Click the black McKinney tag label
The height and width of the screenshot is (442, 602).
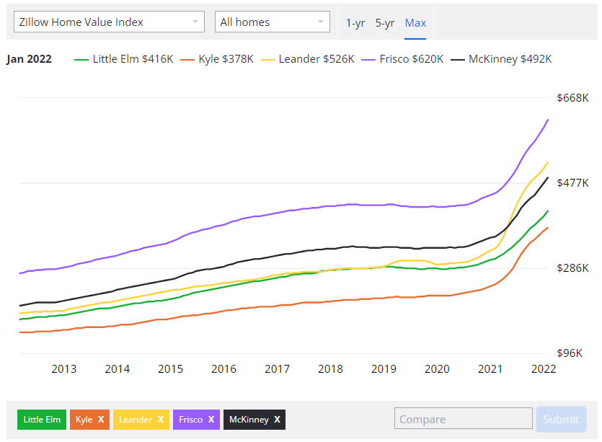249,420
